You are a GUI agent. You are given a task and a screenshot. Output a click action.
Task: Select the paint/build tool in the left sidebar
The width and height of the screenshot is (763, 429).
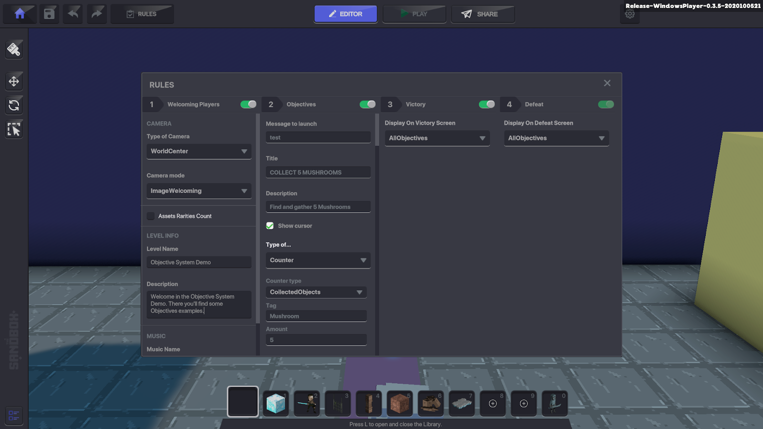pos(14,49)
